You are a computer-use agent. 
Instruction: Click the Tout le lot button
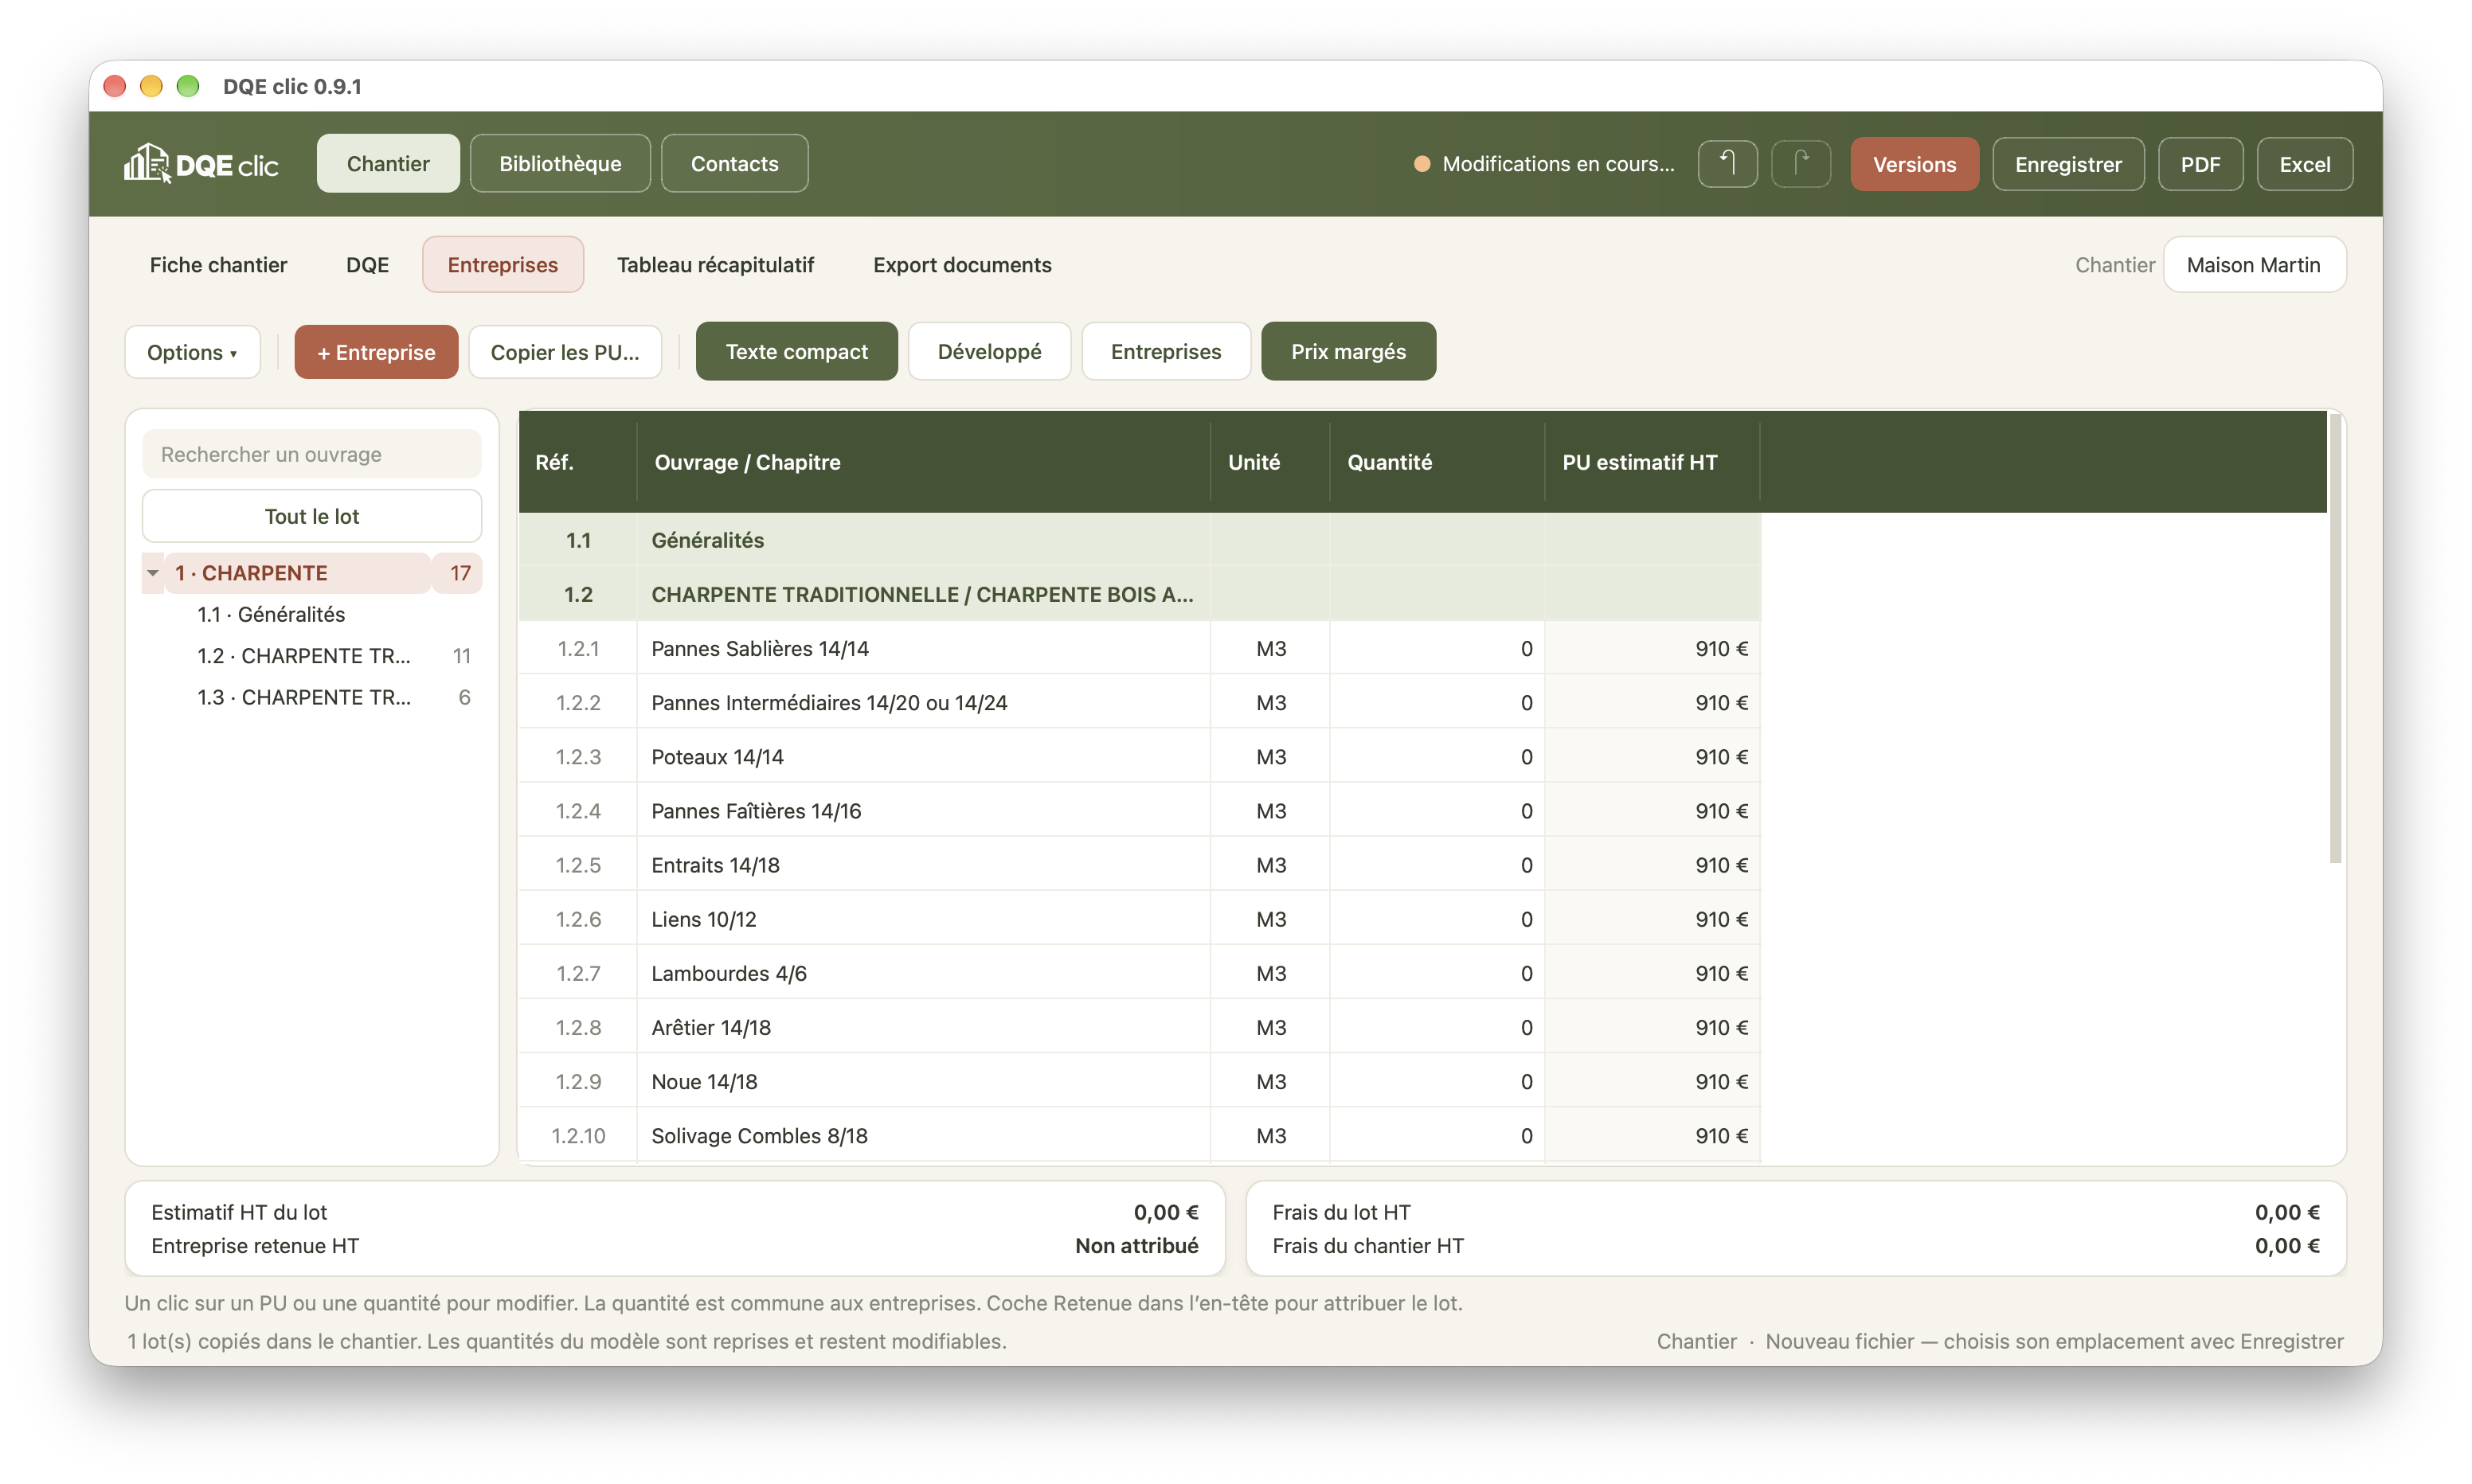coord(311,516)
